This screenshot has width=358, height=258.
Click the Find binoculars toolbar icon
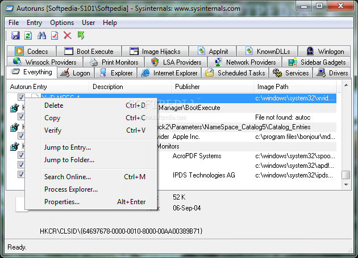(41, 36)
